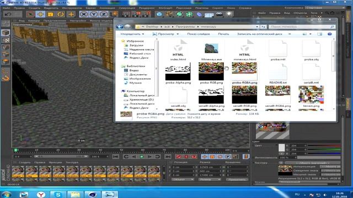Select the Ladder material thumbnail

[140, 172]
